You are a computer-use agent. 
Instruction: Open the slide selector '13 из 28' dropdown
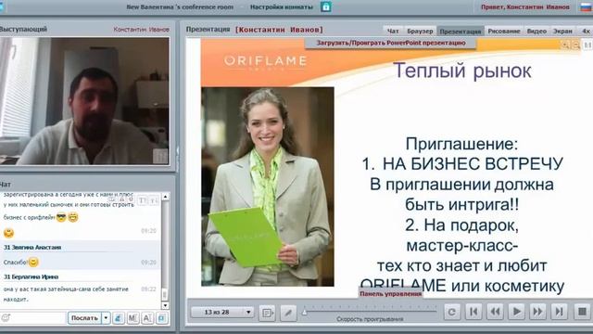click(222, 312)
